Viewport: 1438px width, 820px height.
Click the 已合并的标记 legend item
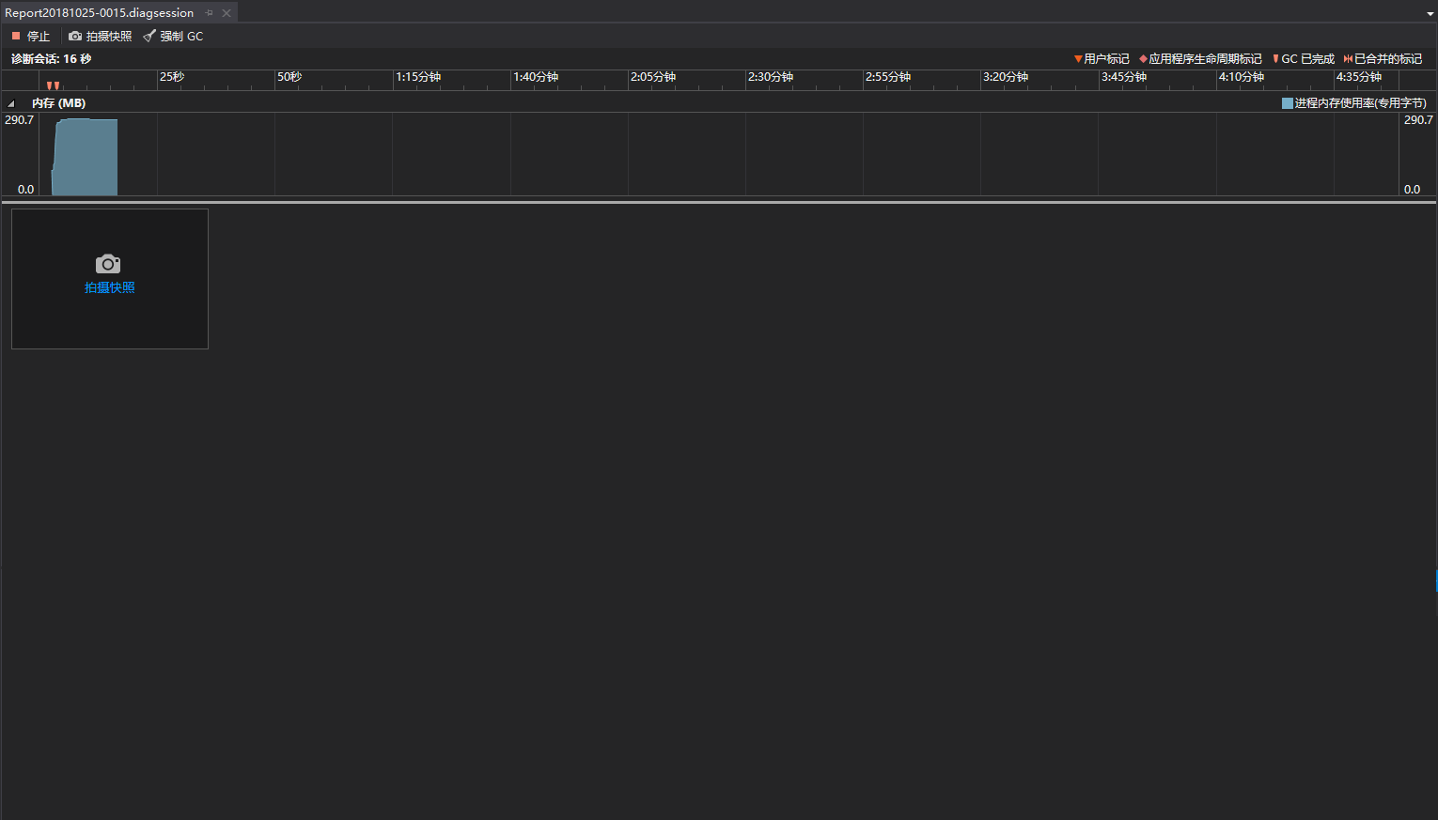(1383, 59)
